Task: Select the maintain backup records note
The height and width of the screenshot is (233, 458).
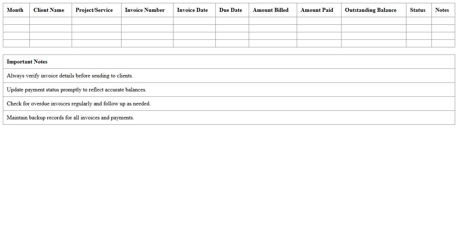Action: (70, 118)
